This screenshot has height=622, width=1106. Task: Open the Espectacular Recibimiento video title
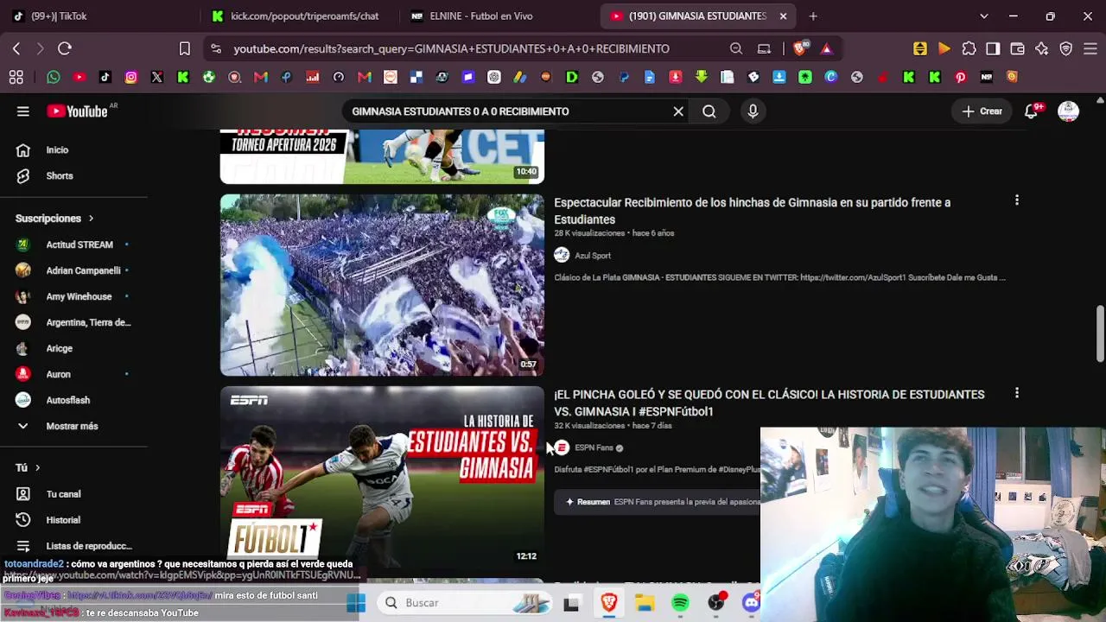752,211
